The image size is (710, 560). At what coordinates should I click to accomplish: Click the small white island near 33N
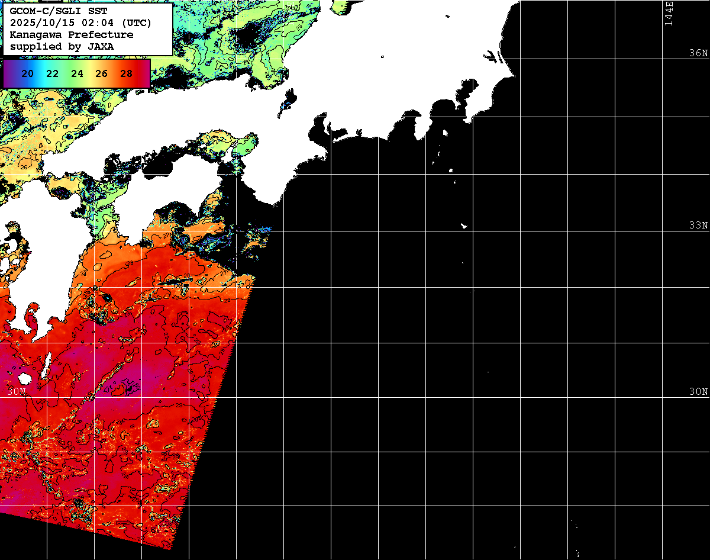tap(464, 226)
